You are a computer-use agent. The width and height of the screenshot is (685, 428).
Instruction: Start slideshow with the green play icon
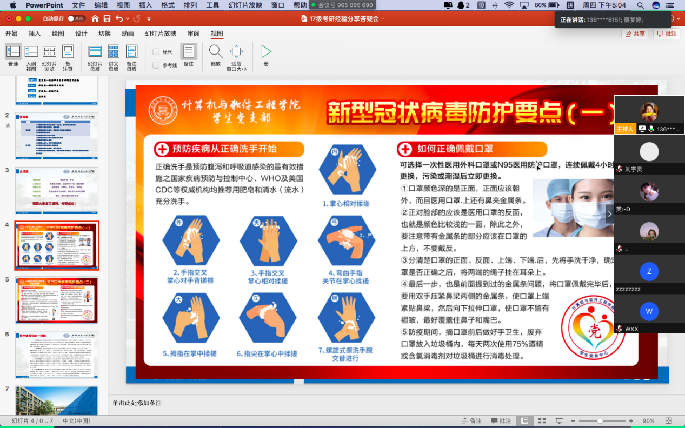265,52
